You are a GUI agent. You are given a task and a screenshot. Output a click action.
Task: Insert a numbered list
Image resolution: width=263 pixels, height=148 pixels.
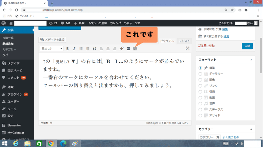88,49
